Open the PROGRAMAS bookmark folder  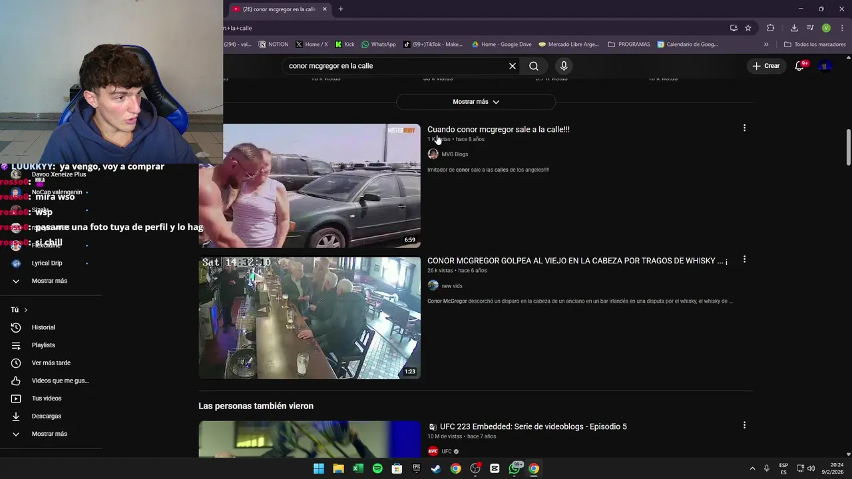[628, 45]
